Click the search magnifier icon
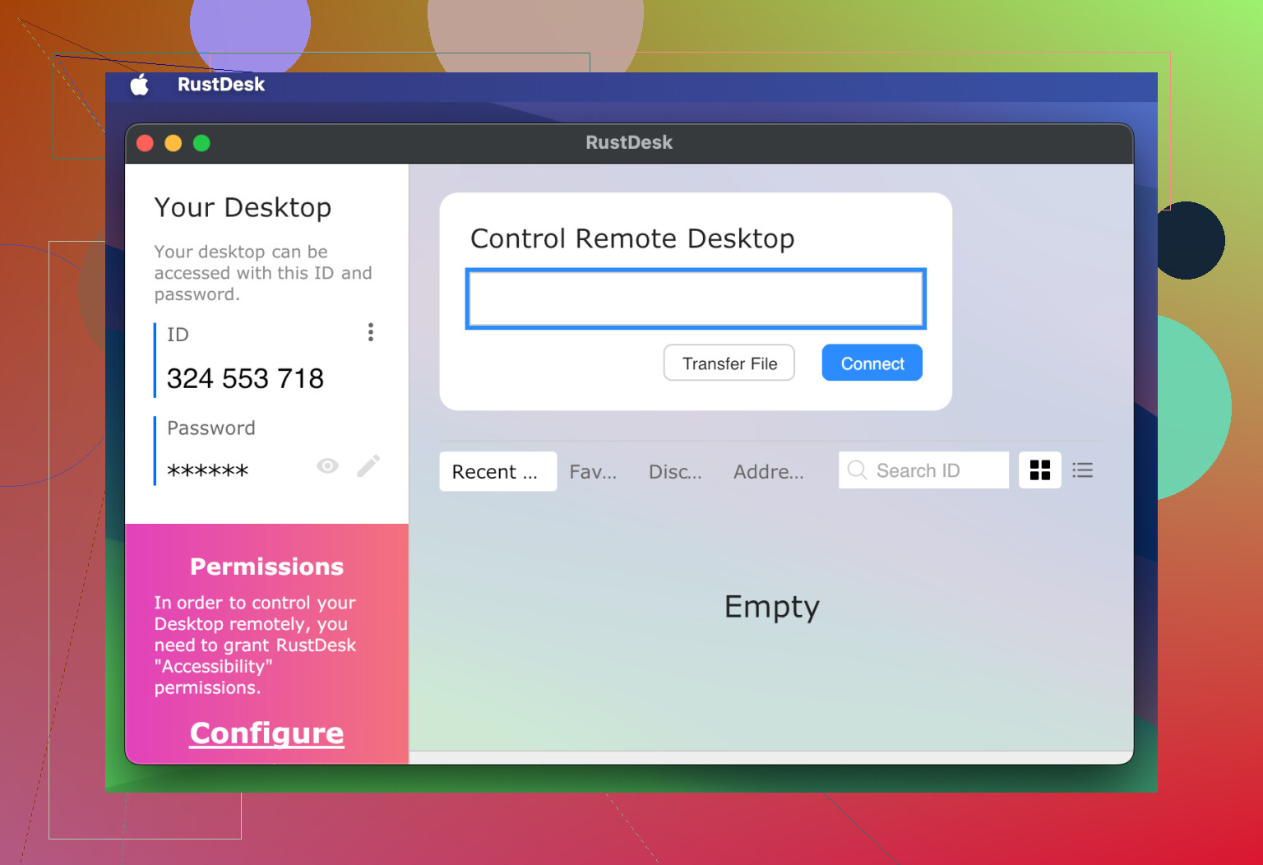Image resolution: width=1263 pixels, height=865 pixels. (857, 470)
